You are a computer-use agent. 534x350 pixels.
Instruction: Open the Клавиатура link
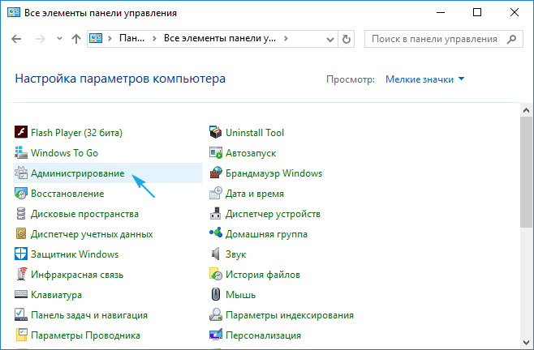coord(56,295)
